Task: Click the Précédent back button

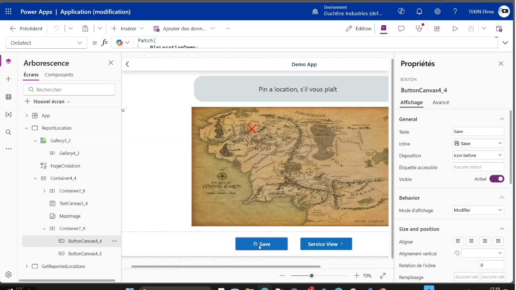Action: coord(26,29)
